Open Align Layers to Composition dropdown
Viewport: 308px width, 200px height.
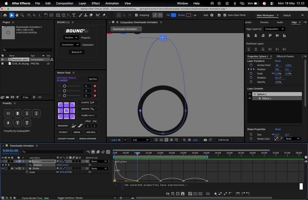(274, 29)
